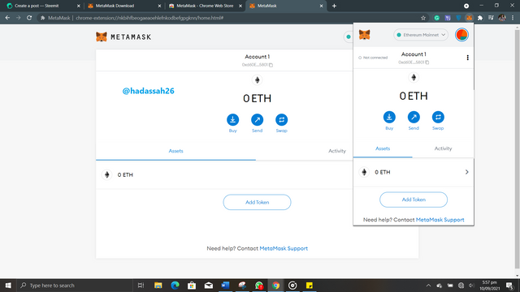
Task: Open Microsoft Edge from the taskbar
Action: tap(175, 285)
